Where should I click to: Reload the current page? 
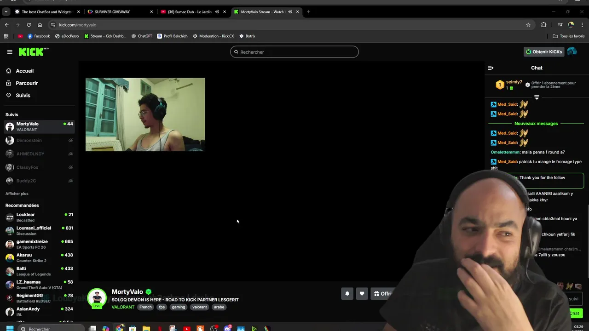pyautogui.click(x=29, y=25)
